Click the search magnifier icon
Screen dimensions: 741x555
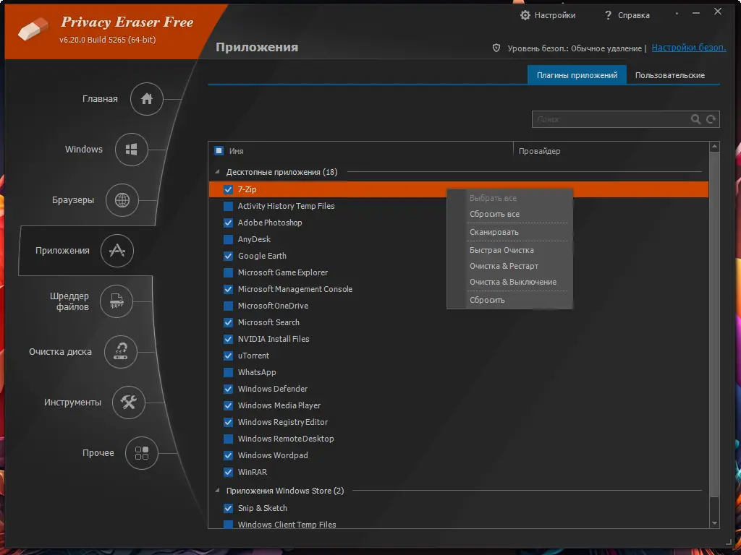coord(695,119)
